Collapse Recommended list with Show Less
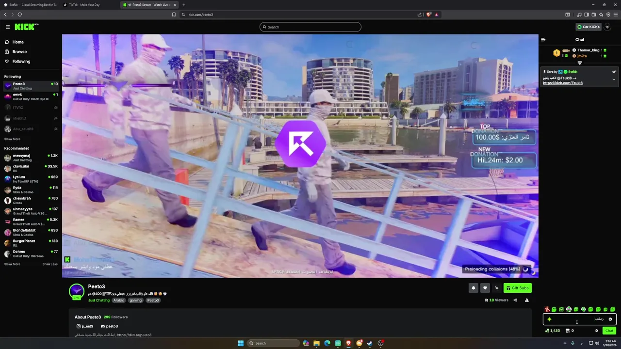Screen dimensions: 621x349 50,264
